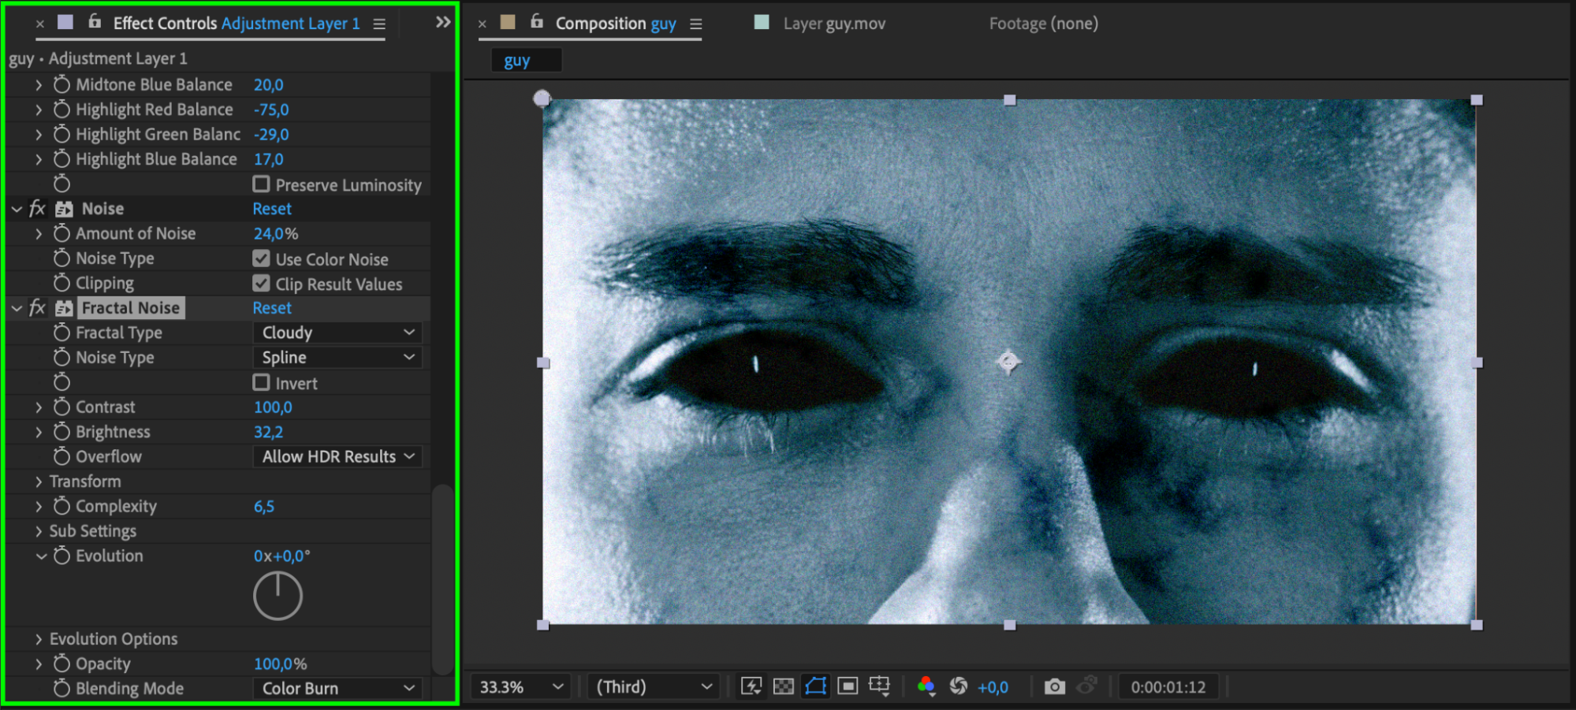Uncheck the Use Color Noise checkbox
Image resolution: width=1576 pixels, height=710 pixels.
pyautogui.click(x=261, y=258)
